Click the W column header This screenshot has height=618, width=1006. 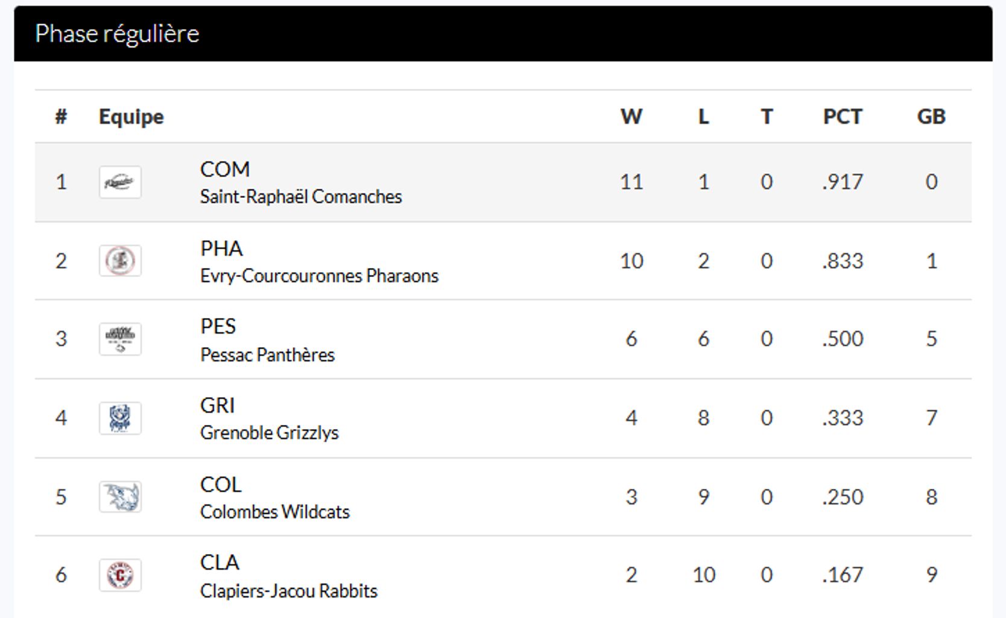(x=631, y=116)
